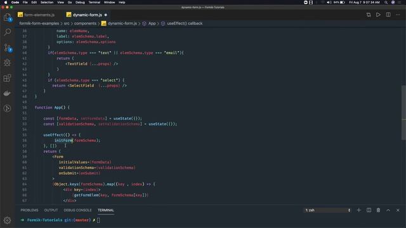Open the Terminal menu
The height and width of the screenshot is (228, 406).
[95, 3]
